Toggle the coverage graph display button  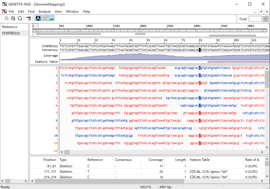pyautogui.click(x=51, y=19)
